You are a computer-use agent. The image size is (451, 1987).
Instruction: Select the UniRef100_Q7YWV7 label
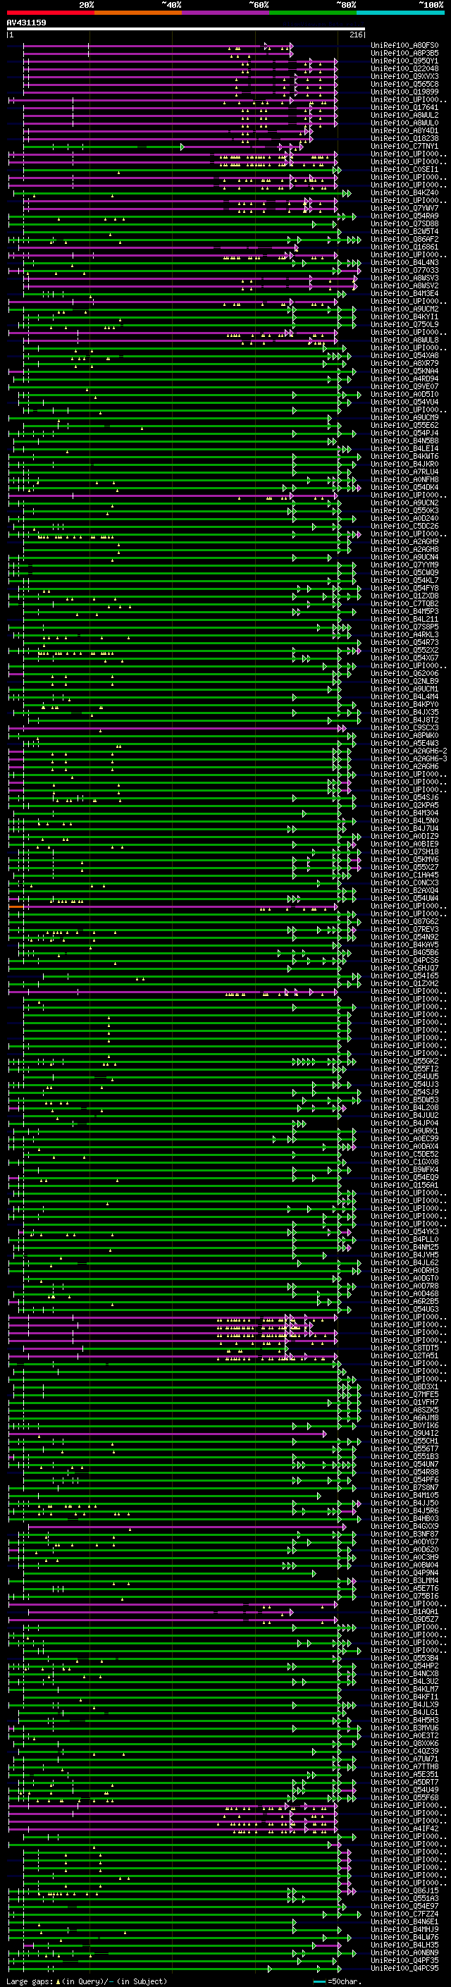click(x=404, y=208)
